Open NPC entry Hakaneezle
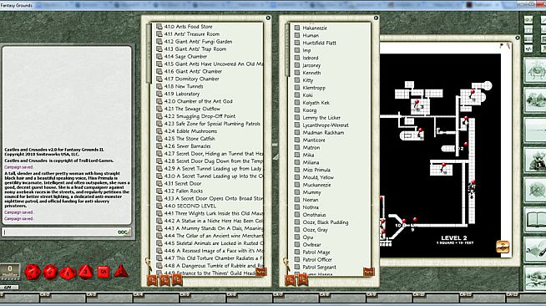The height and width of the screenshot is (306, 546). click(x=315, y=28)
